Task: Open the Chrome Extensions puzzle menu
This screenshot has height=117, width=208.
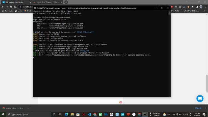Action: point(193,7)
